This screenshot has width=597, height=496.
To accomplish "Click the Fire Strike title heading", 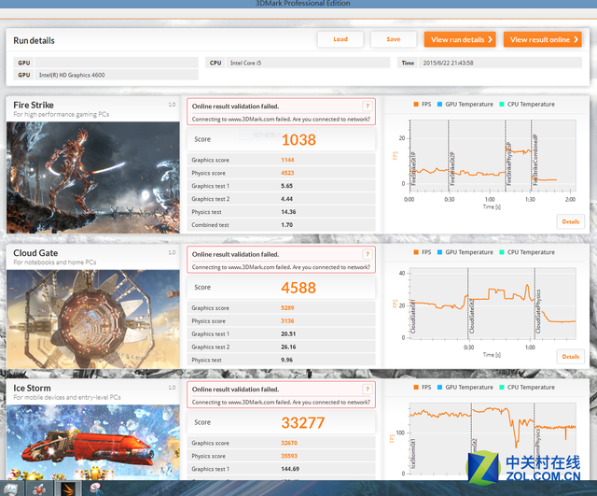I will point(34,105).
